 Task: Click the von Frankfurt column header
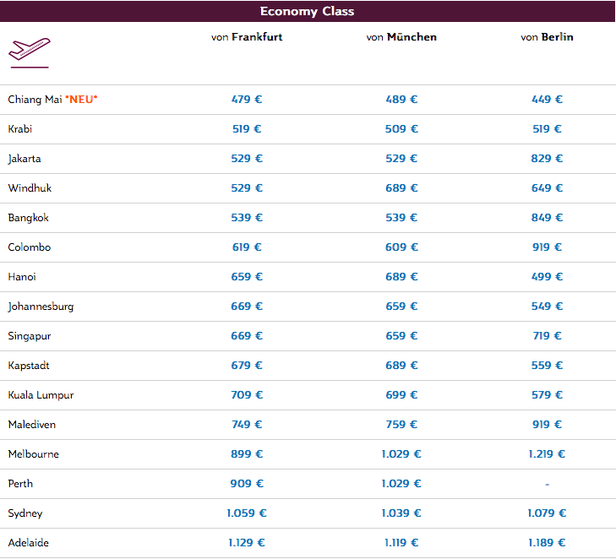click(247, 37)
